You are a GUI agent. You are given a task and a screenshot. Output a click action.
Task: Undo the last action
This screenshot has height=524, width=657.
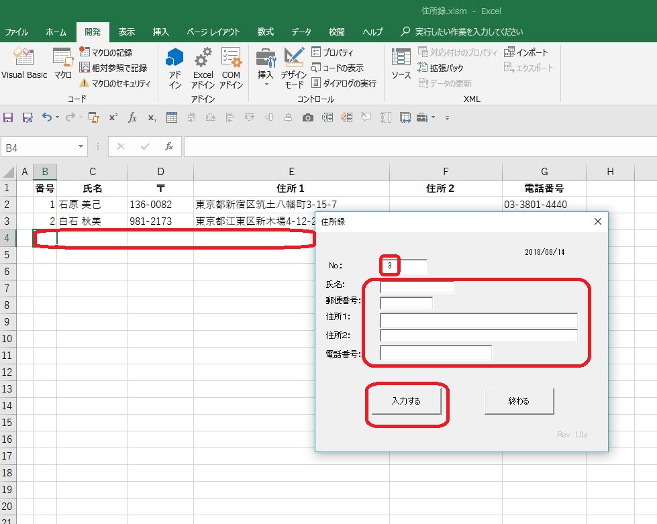(x=46, y=117)
